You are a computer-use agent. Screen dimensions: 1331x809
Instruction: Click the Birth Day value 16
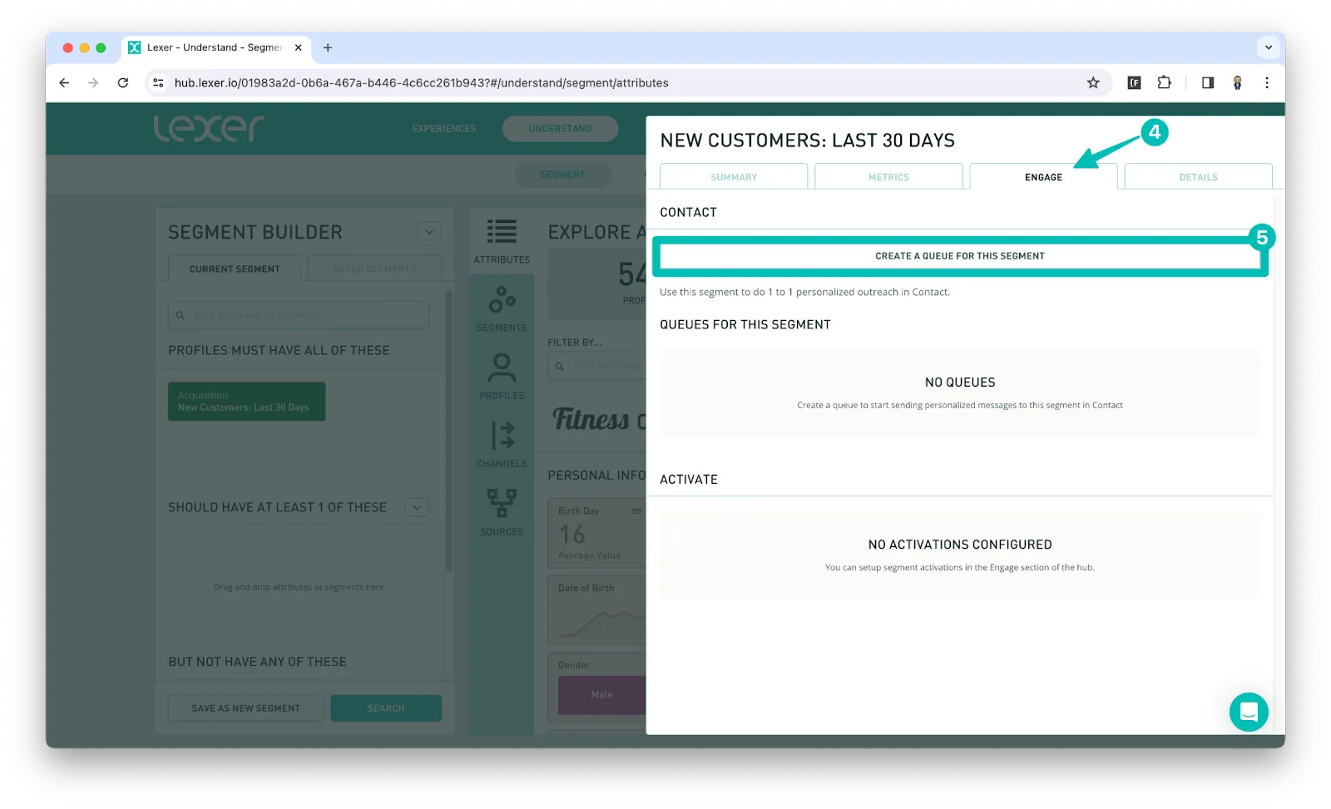click(x=572, y=534)
